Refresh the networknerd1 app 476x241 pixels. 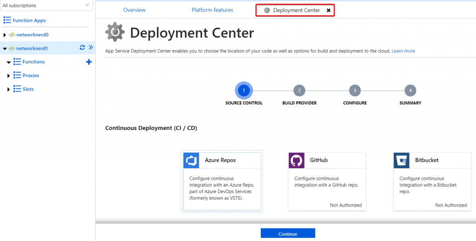(82, 47)
